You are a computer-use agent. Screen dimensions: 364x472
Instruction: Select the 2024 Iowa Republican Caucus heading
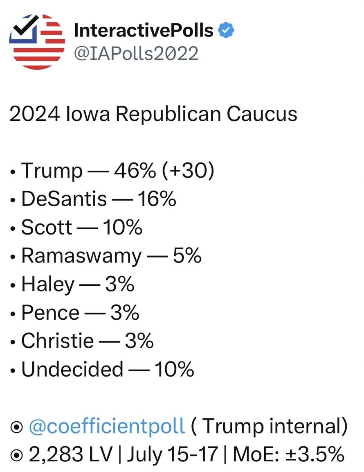(x=153, y=114)
